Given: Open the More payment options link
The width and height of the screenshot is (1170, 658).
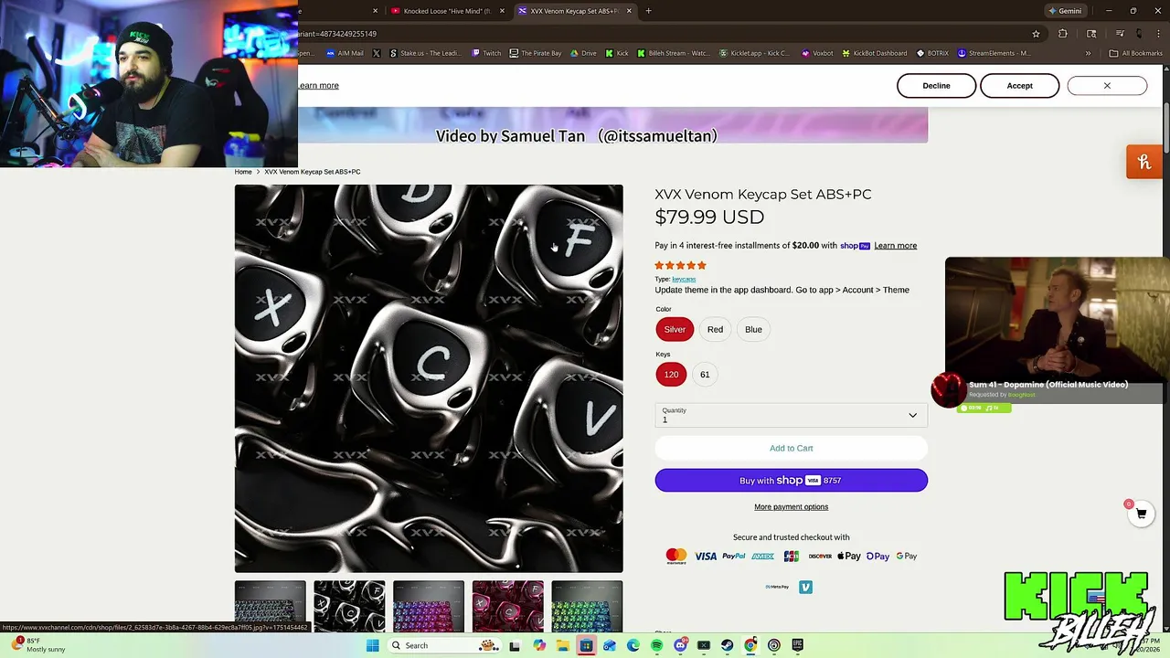Looking at the screenshot, I should [x=791, y=506].
